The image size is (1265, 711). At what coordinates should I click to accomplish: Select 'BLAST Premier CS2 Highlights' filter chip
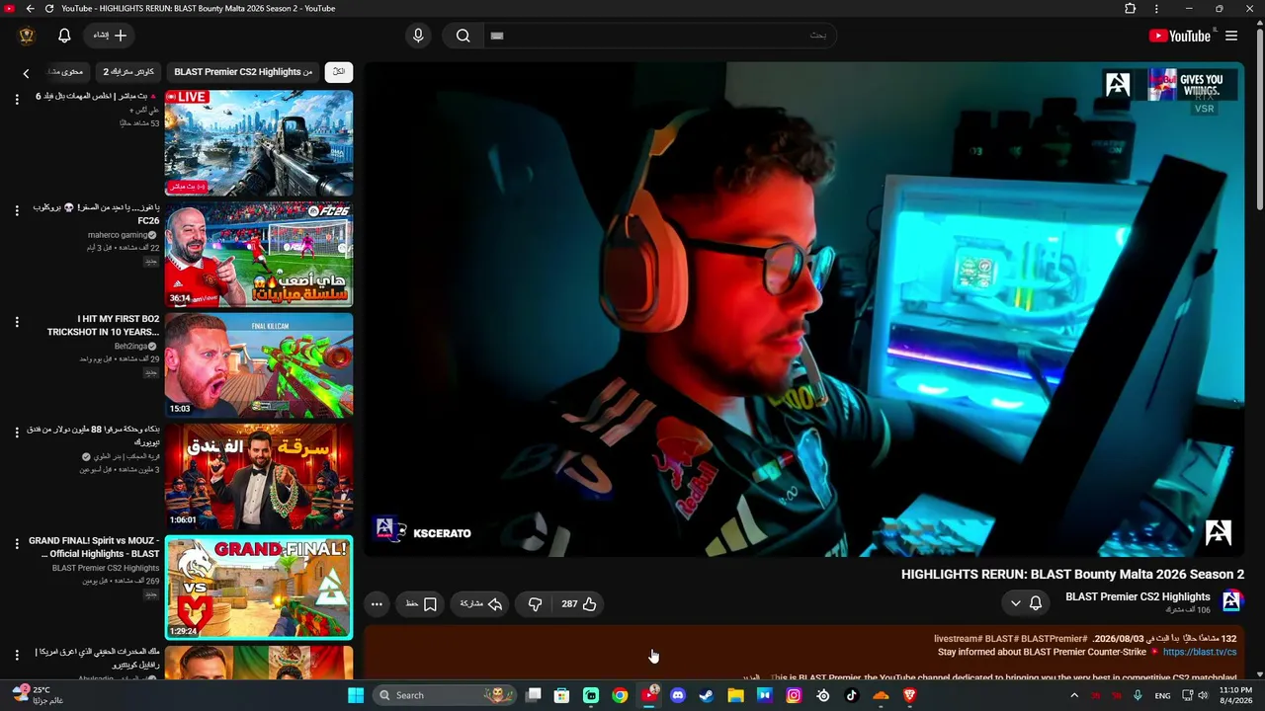click(x=243, y=72)
